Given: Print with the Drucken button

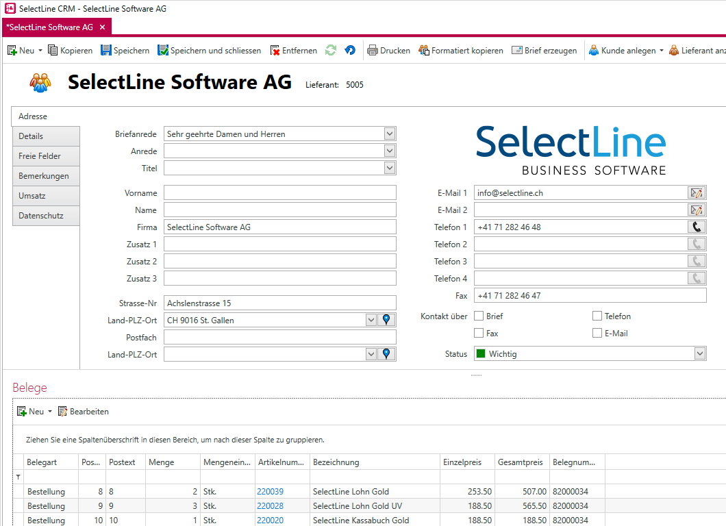Looking at the screenshot, I should pos(388,50).
